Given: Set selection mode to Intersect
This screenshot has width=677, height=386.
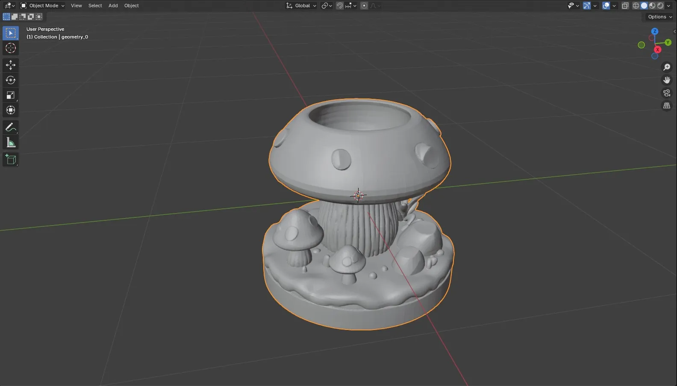Looking at the screenshot, I should click(39, 17).
